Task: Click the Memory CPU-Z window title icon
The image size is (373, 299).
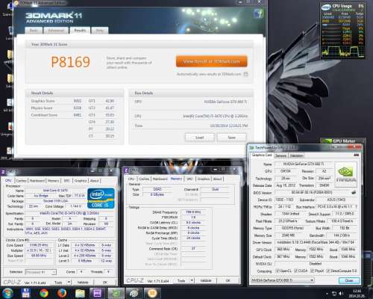Action: coord(126,170)
